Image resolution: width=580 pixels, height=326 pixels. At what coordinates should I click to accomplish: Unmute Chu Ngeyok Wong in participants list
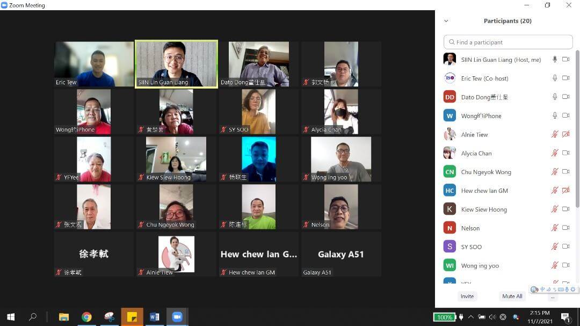click(x=555, y=172)
